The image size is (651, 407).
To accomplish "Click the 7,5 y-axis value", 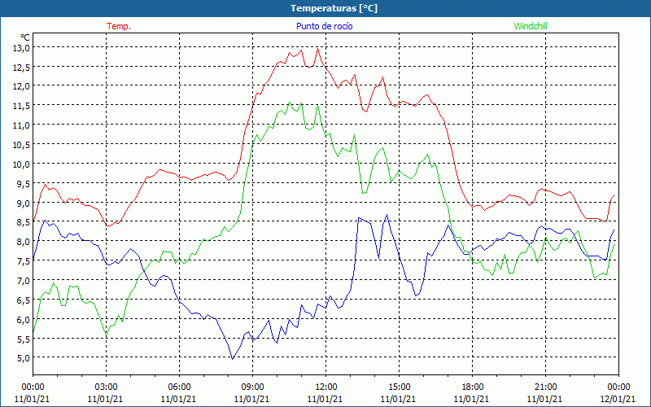I will click(24, 260).
